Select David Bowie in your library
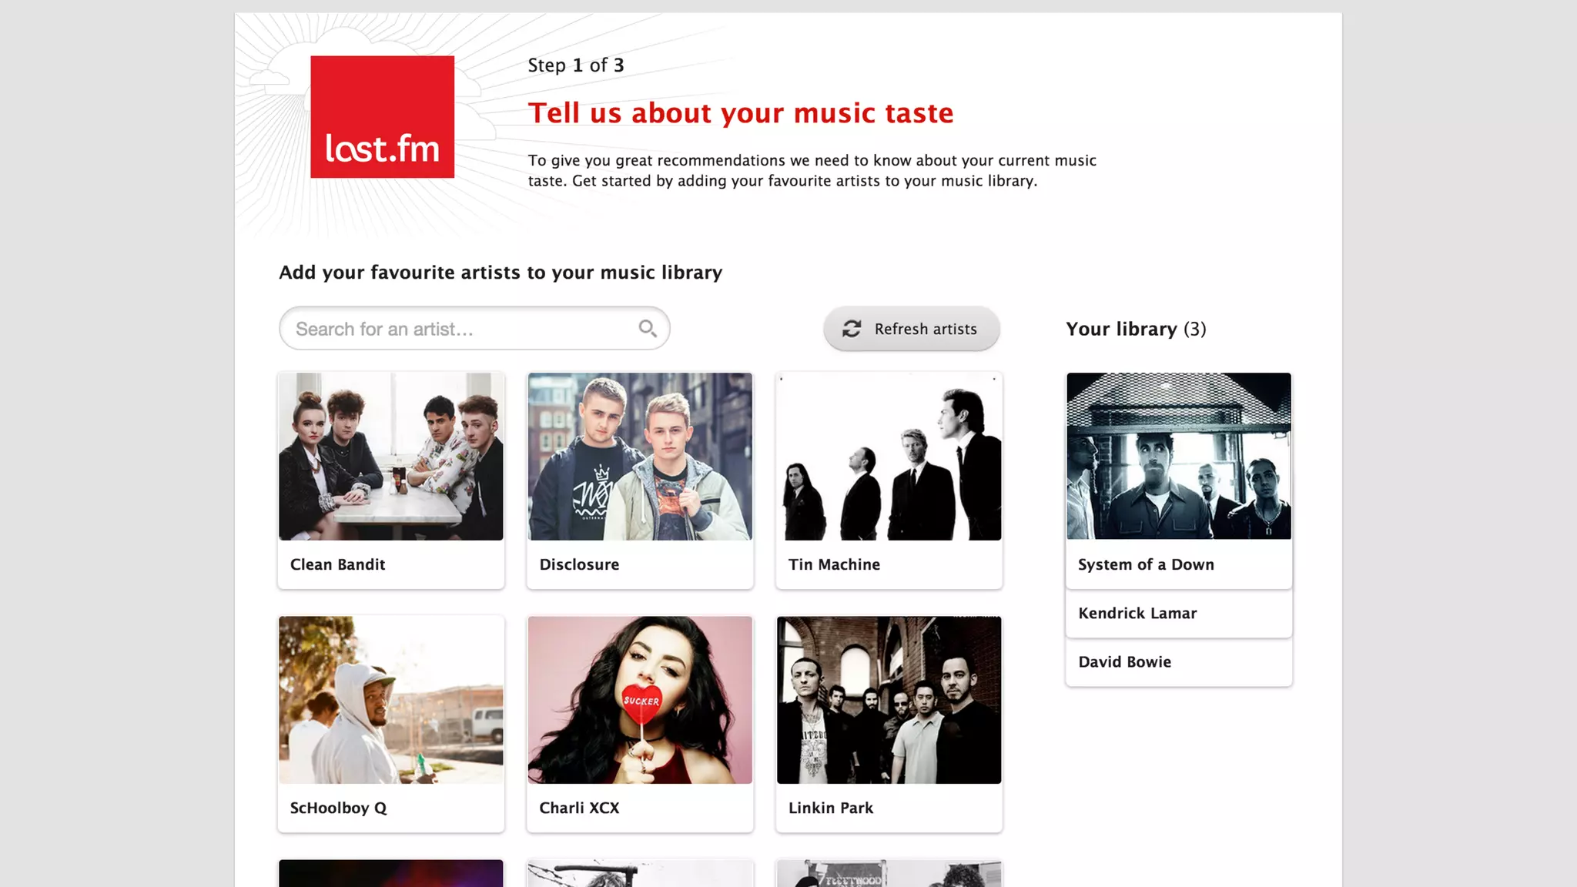The width and height of the screenshot is (1577, 887). pyautogui.click(x=1124, y=662)
